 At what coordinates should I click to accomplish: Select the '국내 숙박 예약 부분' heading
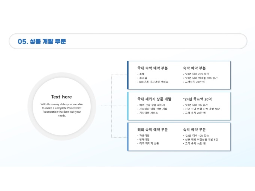click(152, 68)
